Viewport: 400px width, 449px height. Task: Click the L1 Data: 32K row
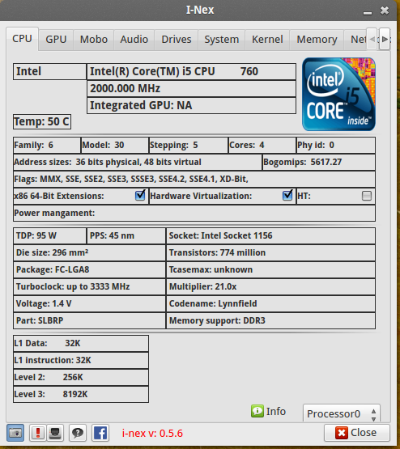81,344
